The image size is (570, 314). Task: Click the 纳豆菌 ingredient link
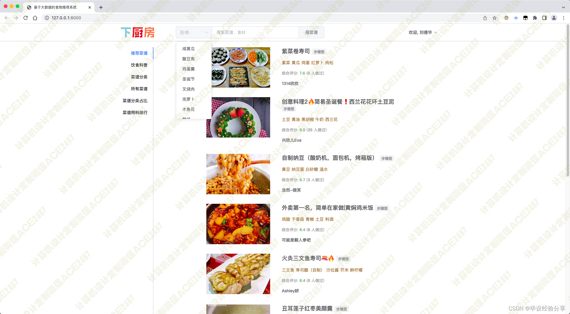298,169
